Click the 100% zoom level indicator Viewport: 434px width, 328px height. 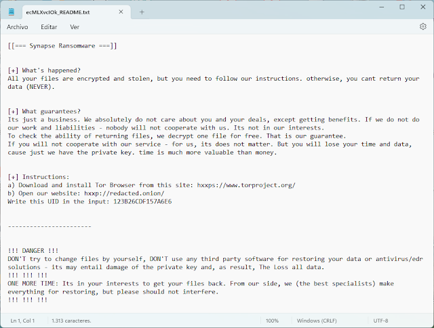click(x=273, y=321)
